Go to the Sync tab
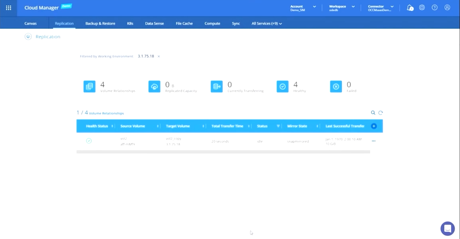The width and height of the screenshot is (460, 239). click(x=236, y=23)
